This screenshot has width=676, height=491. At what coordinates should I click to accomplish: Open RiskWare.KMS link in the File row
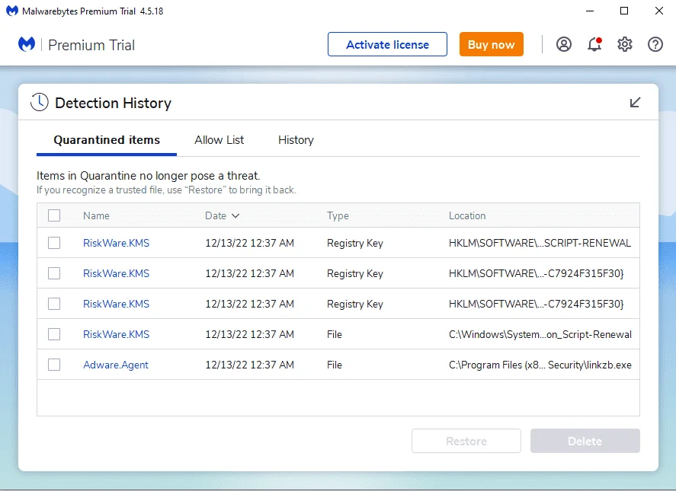pos(116,334)
